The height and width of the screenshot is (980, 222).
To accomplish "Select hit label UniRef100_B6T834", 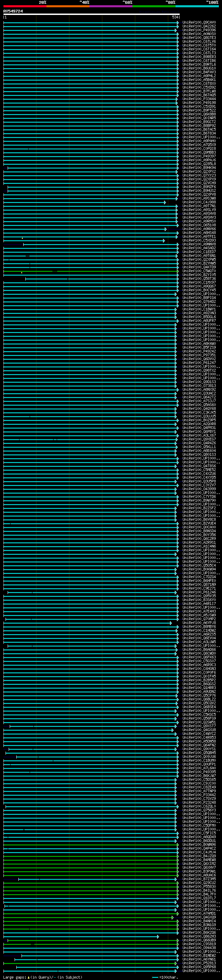I will tap(199, 133).
